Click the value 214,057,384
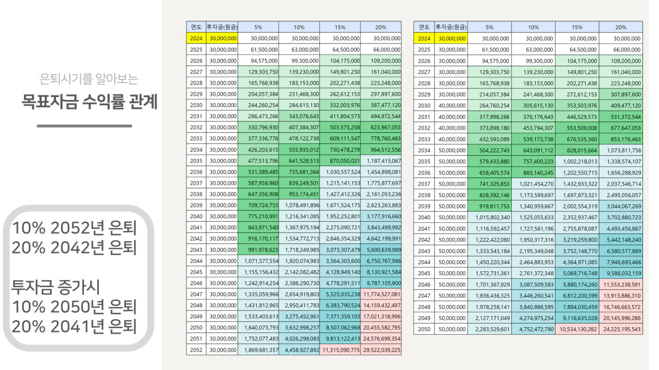Screen dimensions: 659x370 point(489,94)
